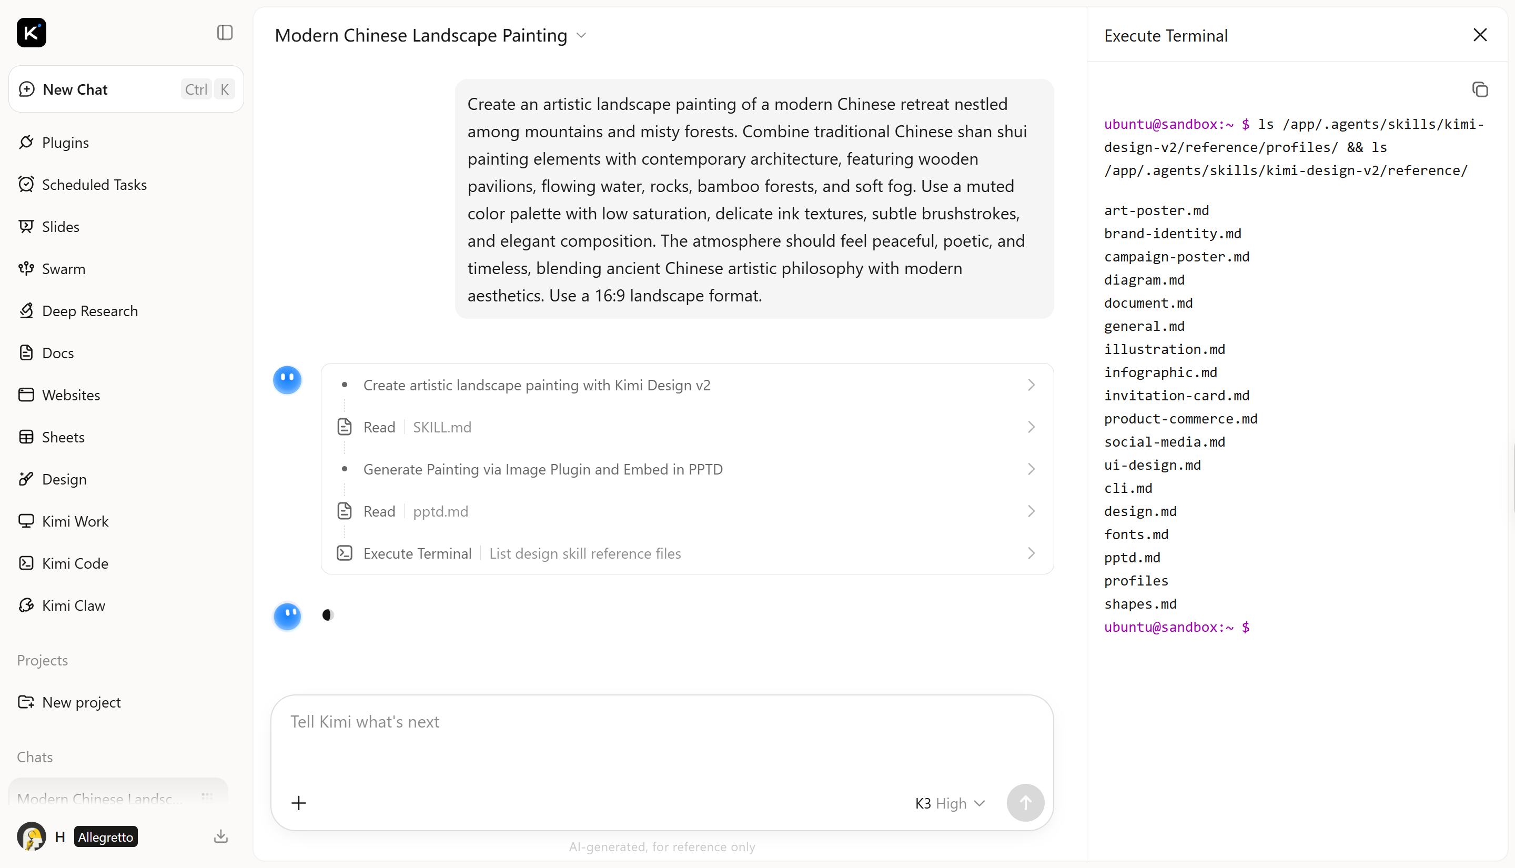Copy terminal output with copy icon
Image resolution: width=1515 pixels, height=868 pixels.
[1480, 89]
